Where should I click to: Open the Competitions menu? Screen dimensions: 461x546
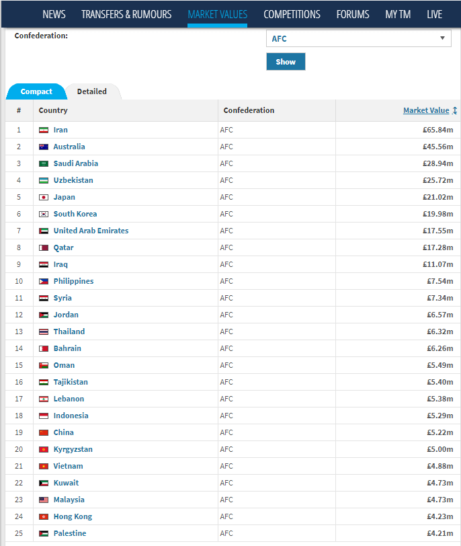(292, 14)
